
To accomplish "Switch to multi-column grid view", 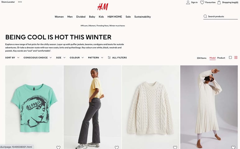I will (x=236, y=57).
